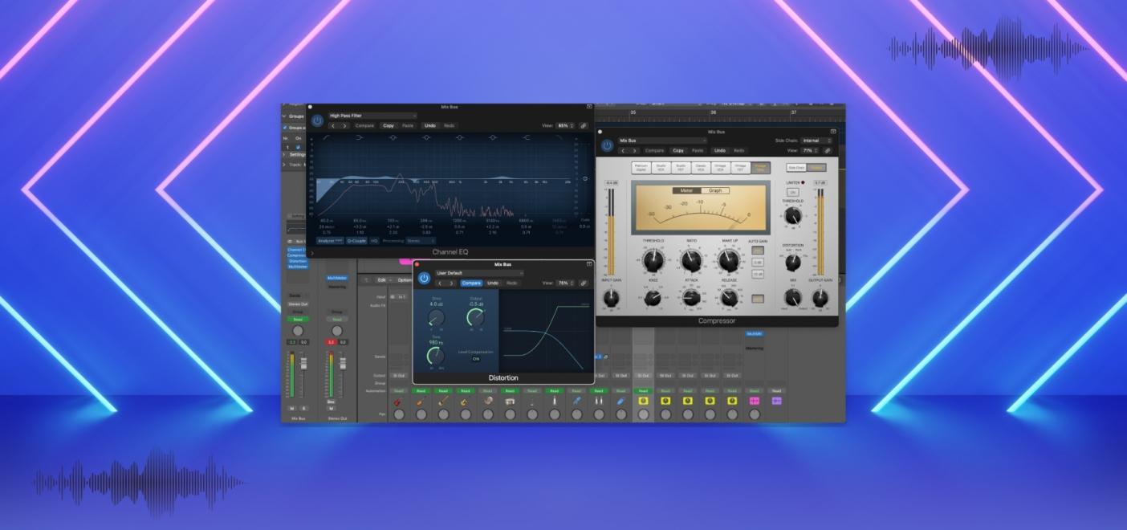Enable the Compressor limiter ON button
1127x530 pixels.
792,192
